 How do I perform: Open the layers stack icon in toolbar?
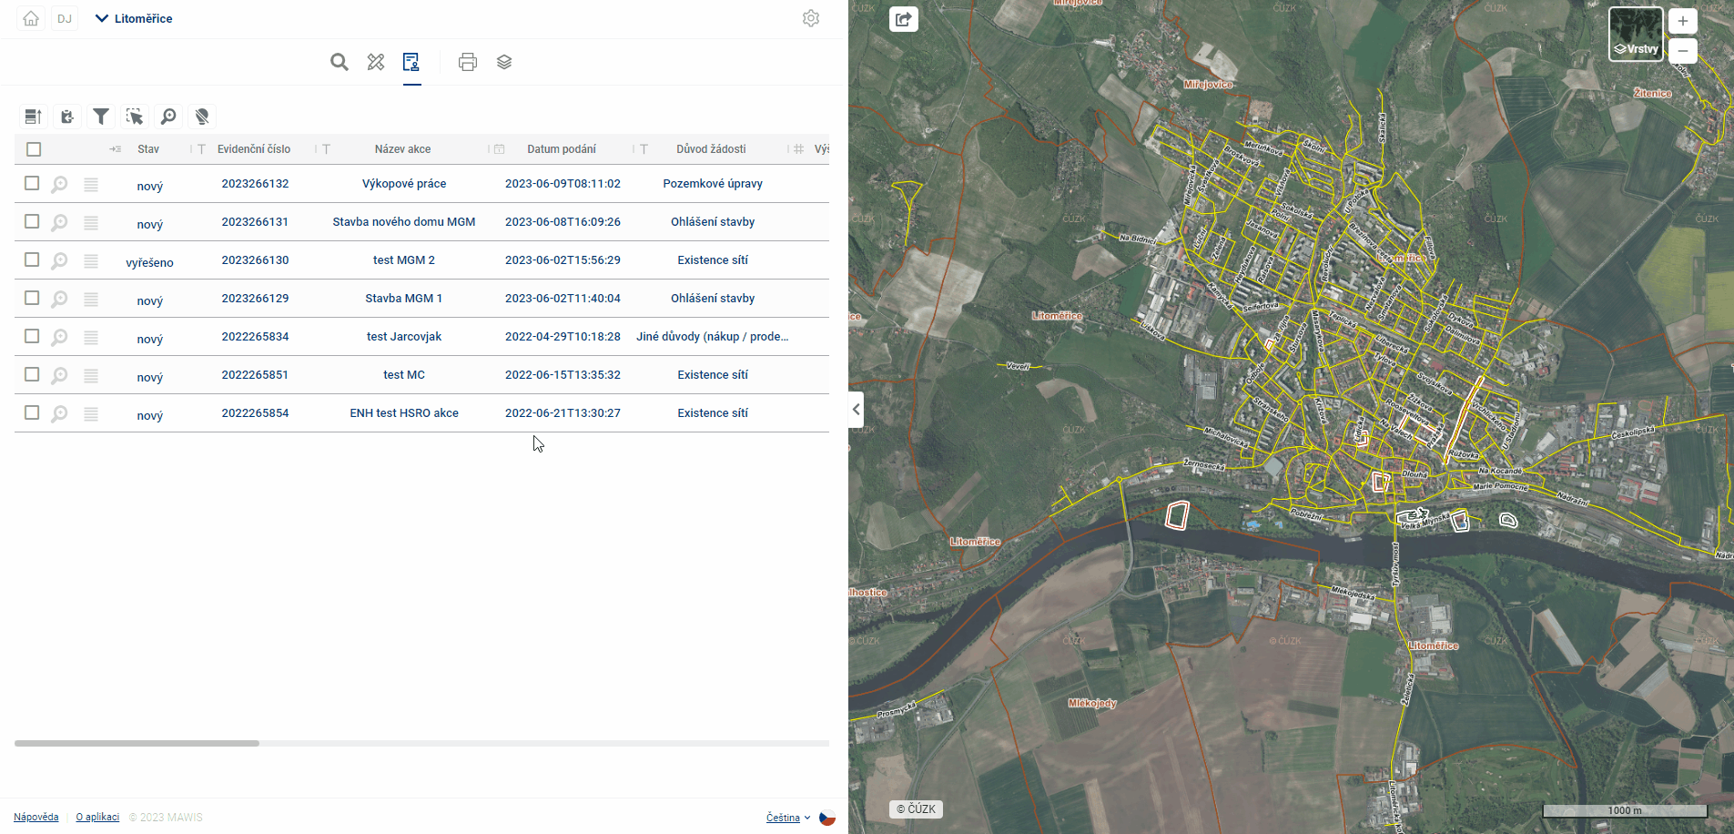tap(504, 62)
